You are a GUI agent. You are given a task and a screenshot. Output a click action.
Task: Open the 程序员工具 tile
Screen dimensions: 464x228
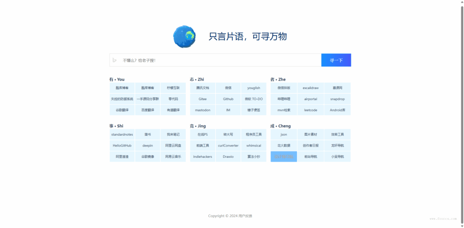pyautogui.click(x=254, y=134)
